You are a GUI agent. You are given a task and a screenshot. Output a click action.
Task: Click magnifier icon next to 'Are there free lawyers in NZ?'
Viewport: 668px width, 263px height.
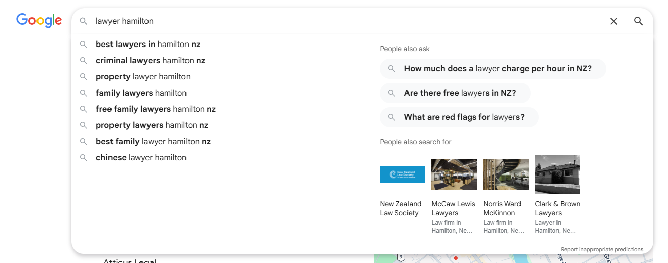(392, 93)
